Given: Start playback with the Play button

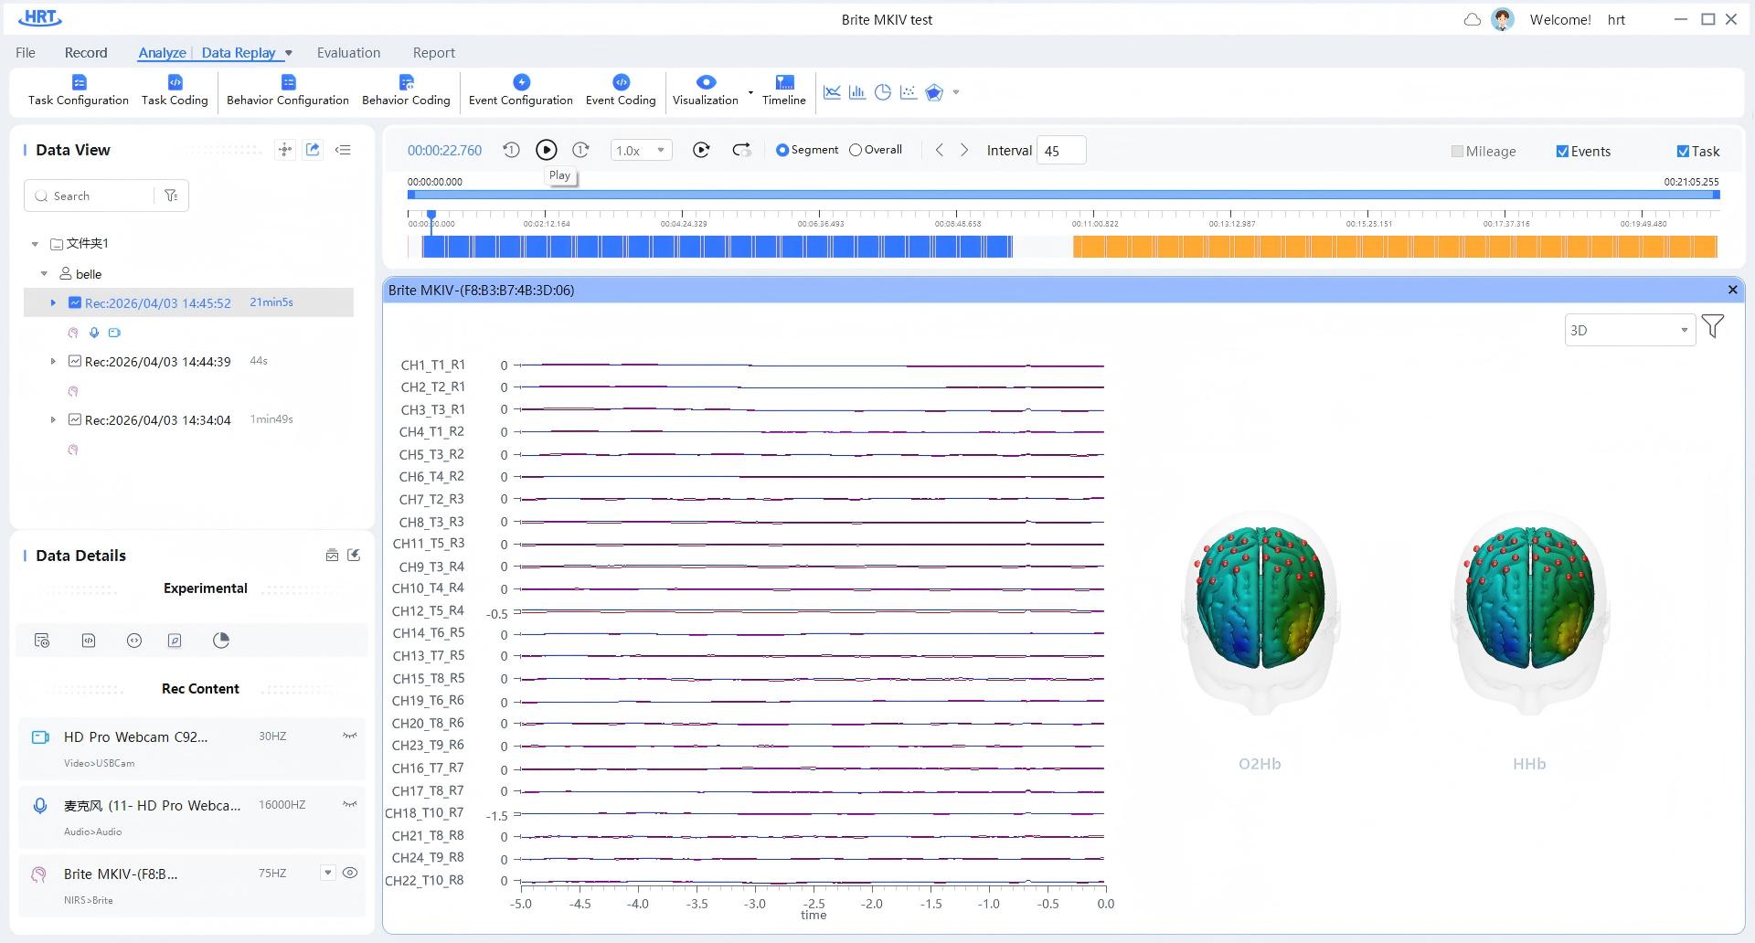Looking at the screenshot, I should point(546,150).
